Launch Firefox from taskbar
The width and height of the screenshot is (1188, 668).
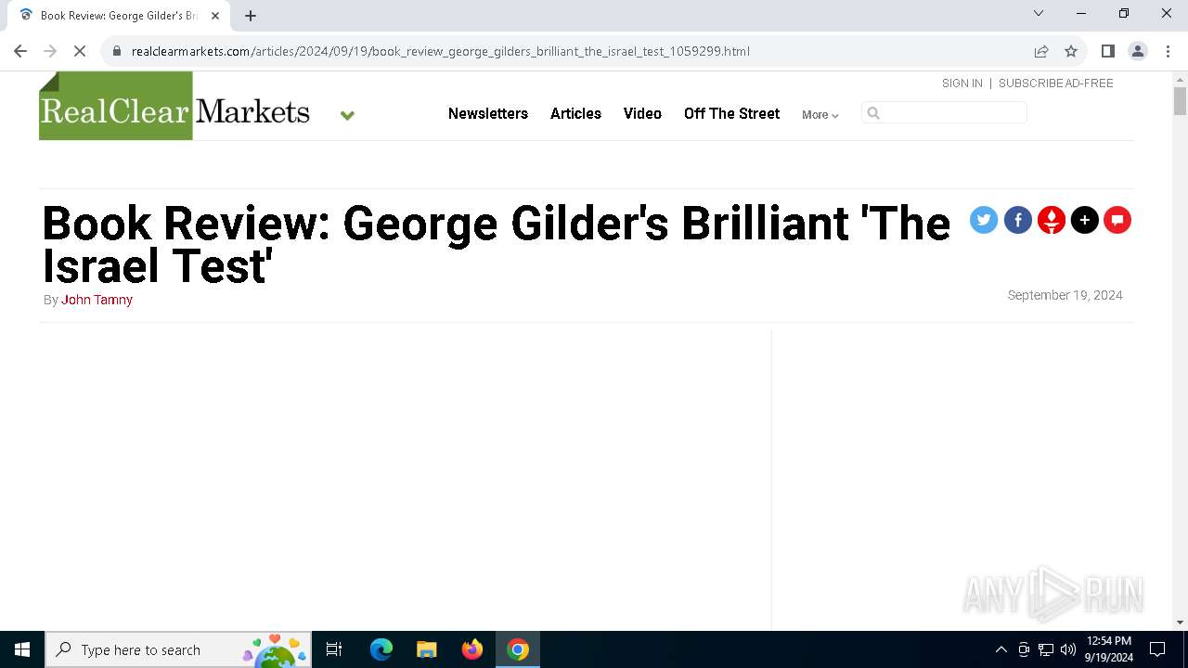click(x=472, y=649)
